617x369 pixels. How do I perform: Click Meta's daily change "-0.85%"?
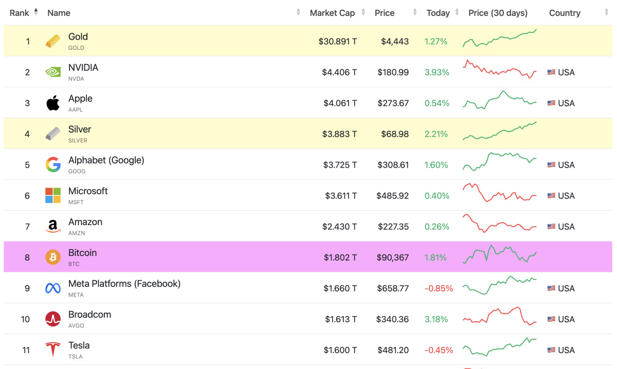(x=439, y=288)
